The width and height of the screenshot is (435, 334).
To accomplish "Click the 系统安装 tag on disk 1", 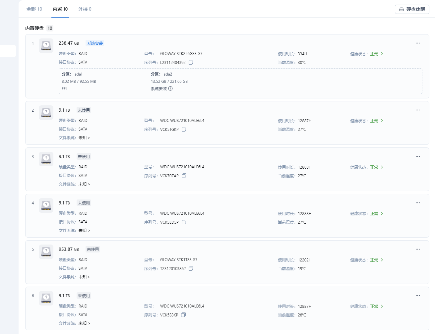I will (x=95, y=43).
